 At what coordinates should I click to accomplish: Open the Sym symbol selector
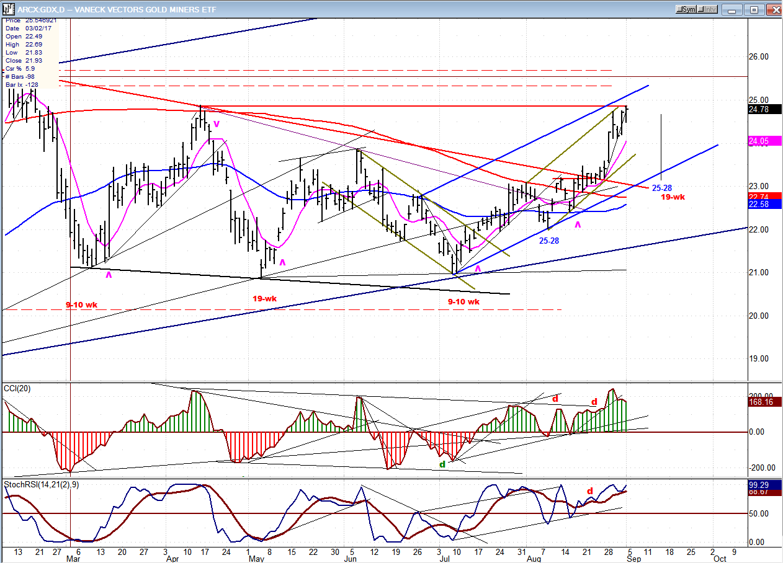pos(687,9)
